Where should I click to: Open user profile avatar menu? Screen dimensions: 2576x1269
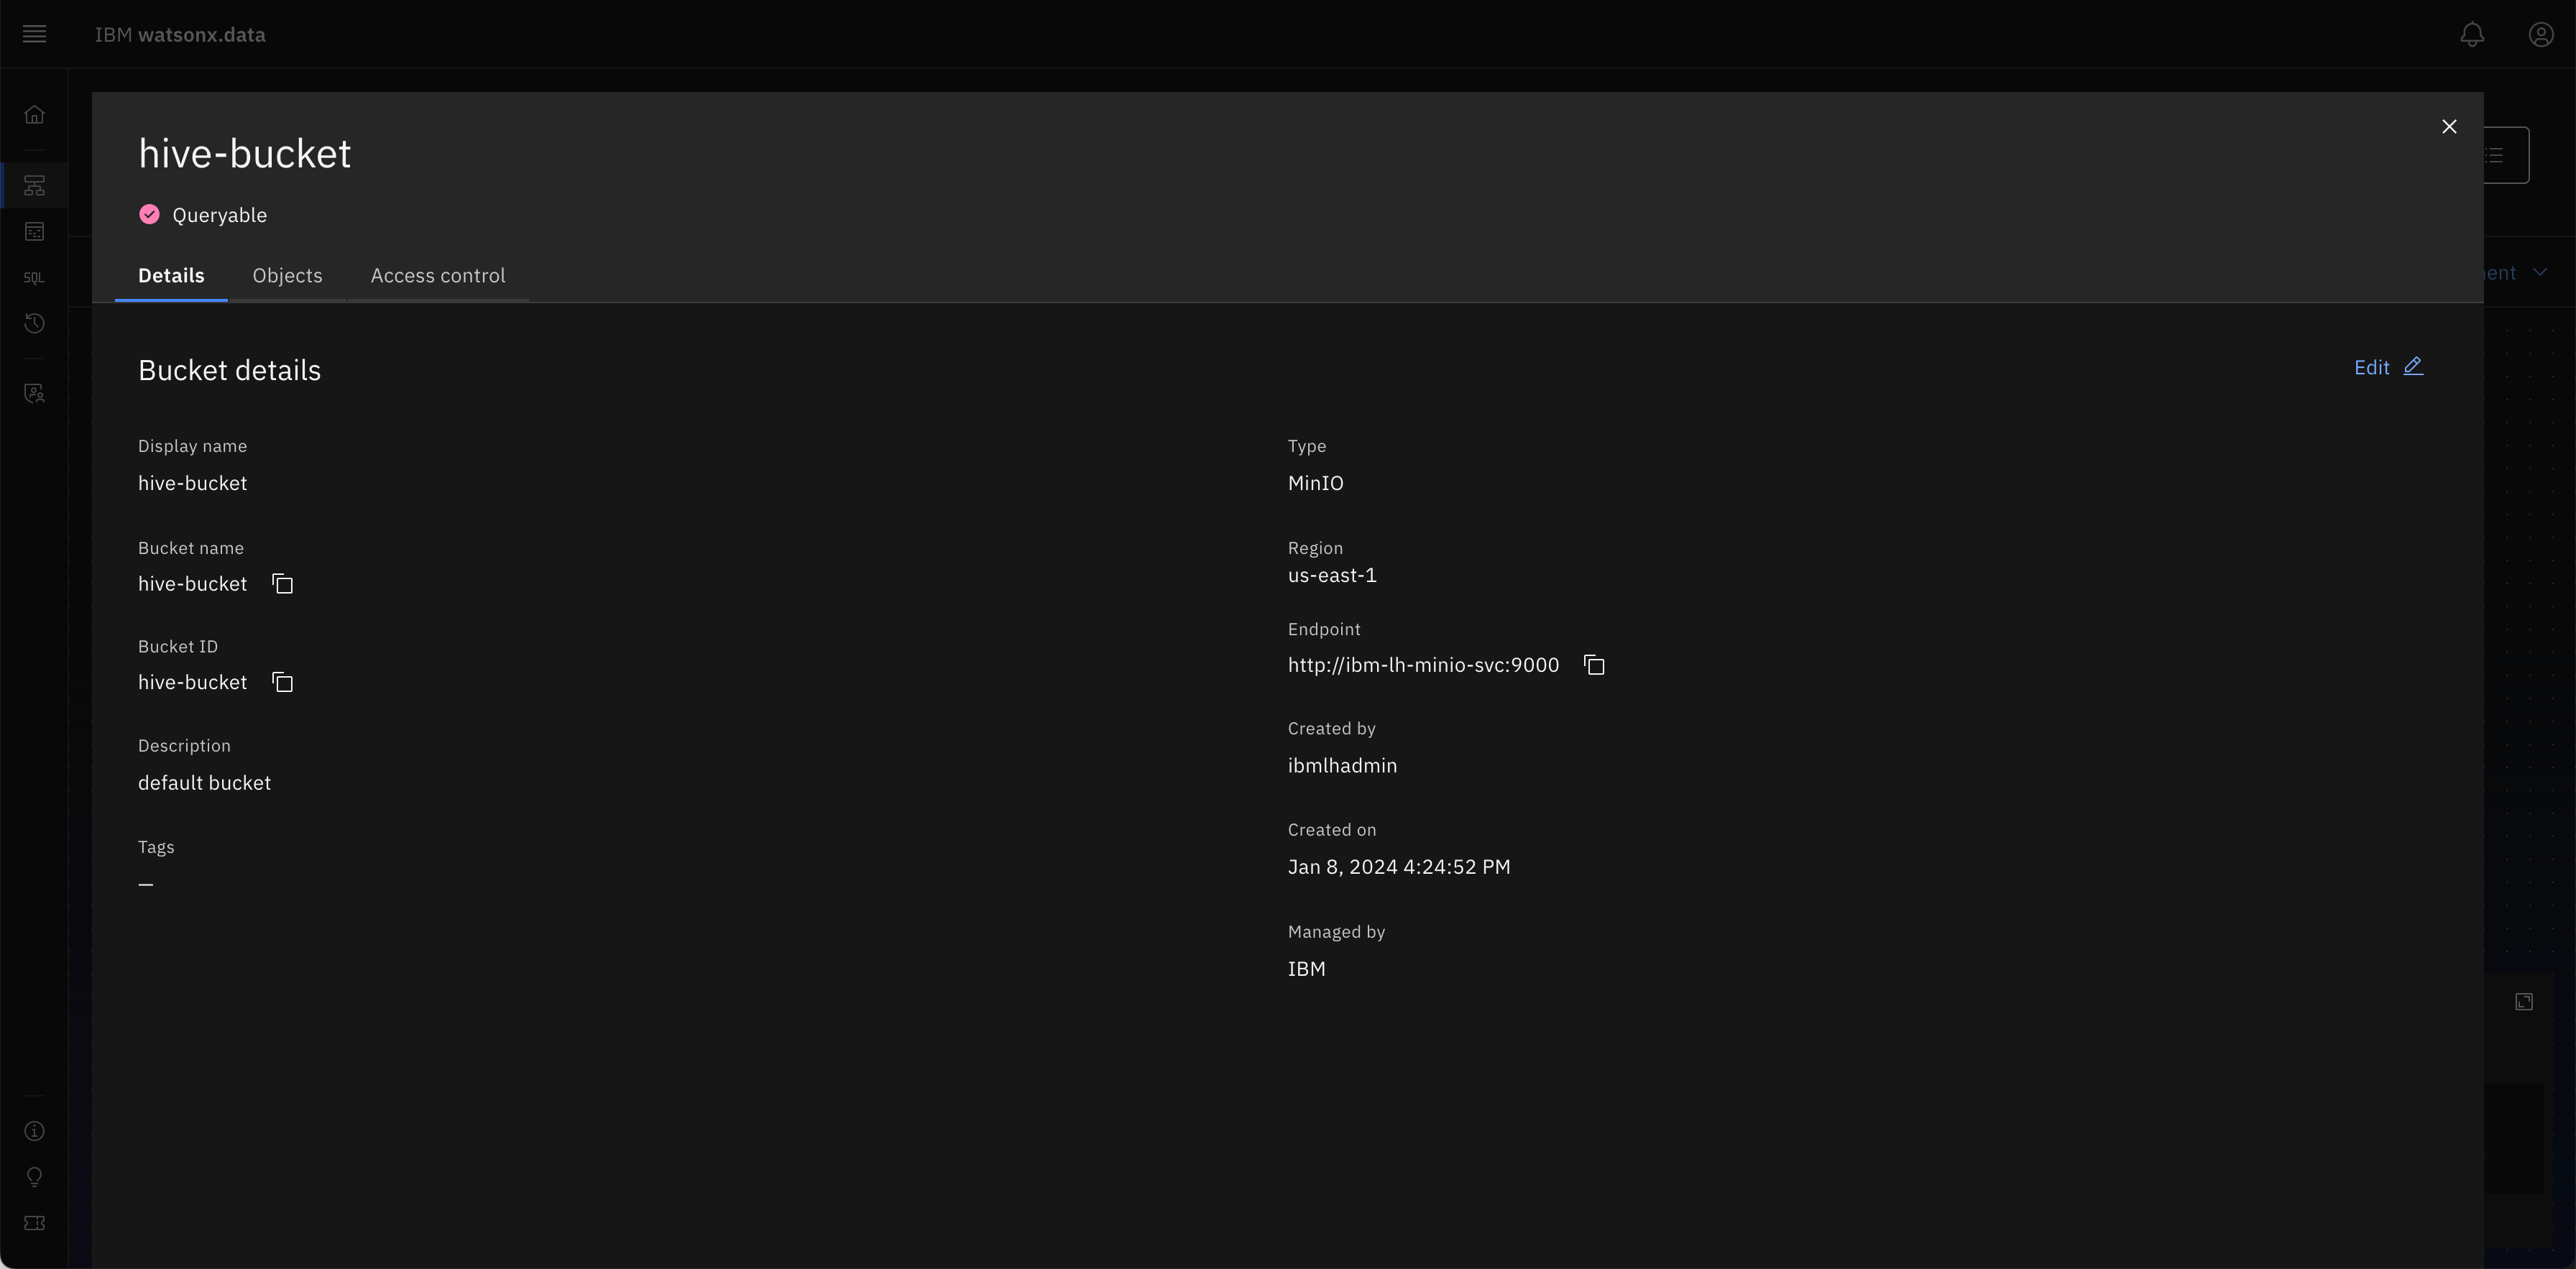point(2541,34)
